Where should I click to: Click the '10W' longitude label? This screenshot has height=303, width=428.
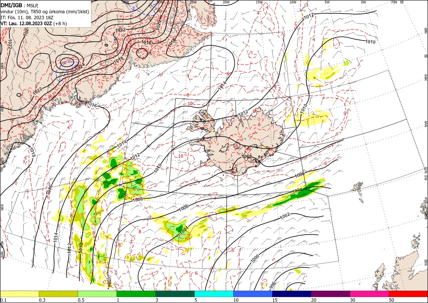(x=293, y=3)
